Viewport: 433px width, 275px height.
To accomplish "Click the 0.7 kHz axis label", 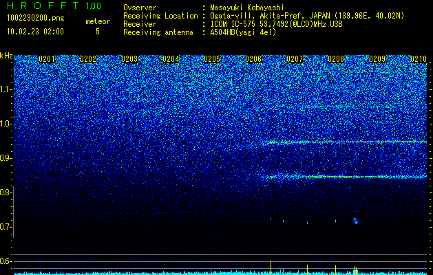I will pyautogui.click(x=6, y=227).
